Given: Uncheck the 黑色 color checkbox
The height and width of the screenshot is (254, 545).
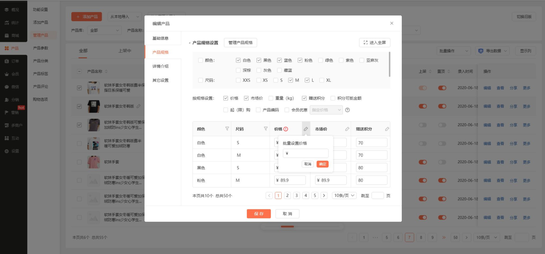Looking at the screenshot, I should [x=259, y=60].
